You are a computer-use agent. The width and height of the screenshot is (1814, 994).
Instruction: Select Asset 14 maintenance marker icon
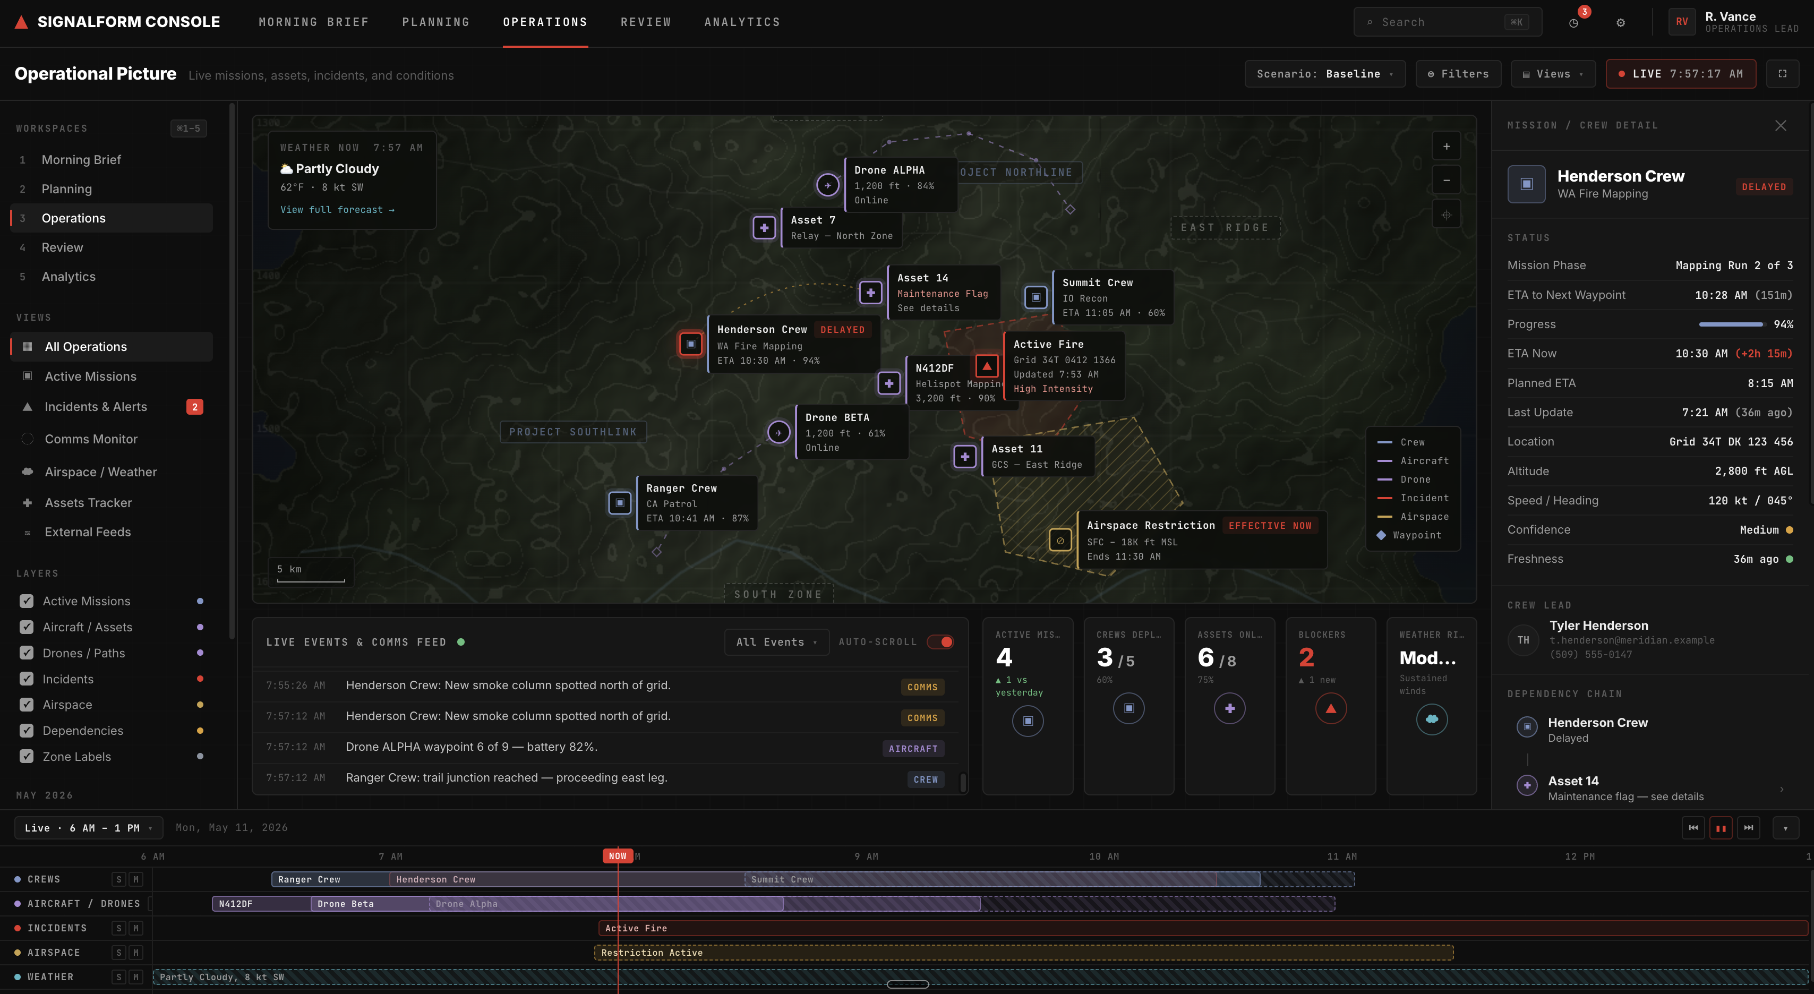(870, 292)
